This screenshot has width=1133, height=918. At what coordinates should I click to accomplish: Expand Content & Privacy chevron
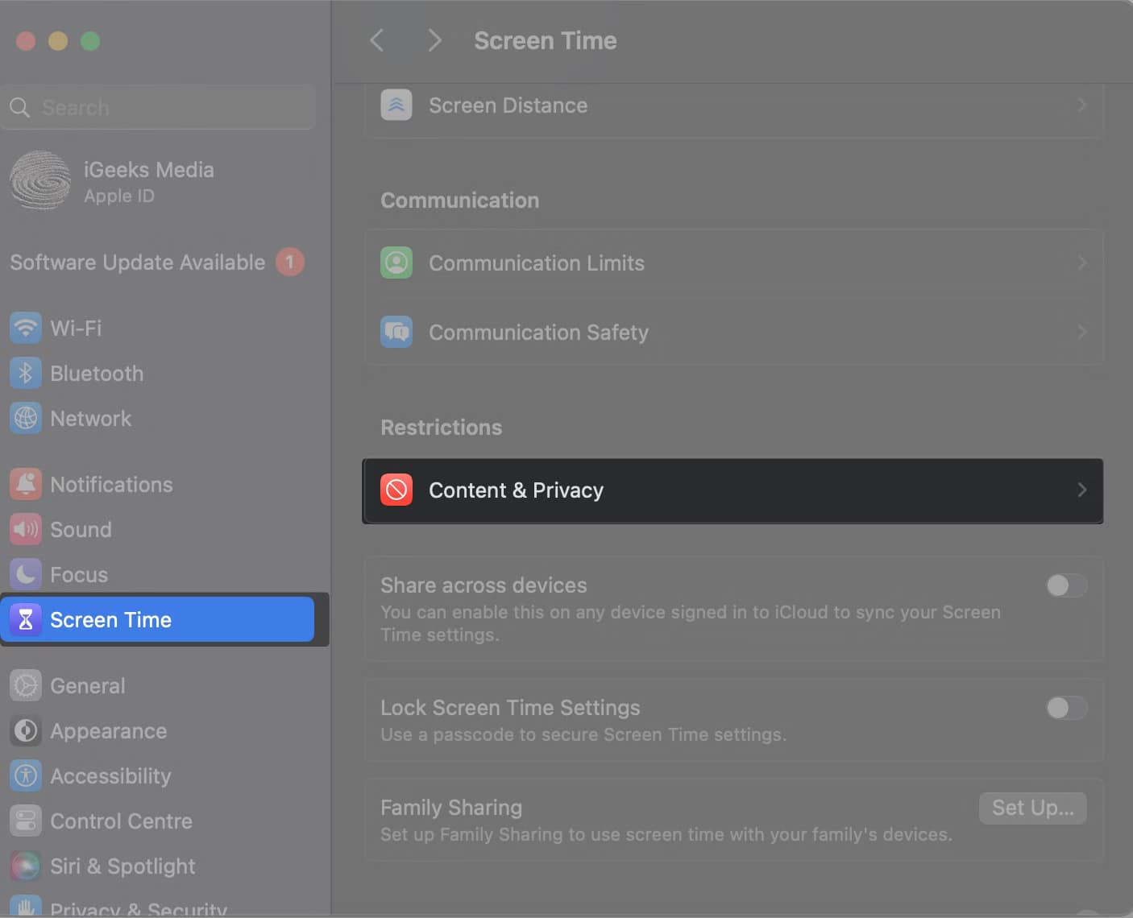point(1081,490)
